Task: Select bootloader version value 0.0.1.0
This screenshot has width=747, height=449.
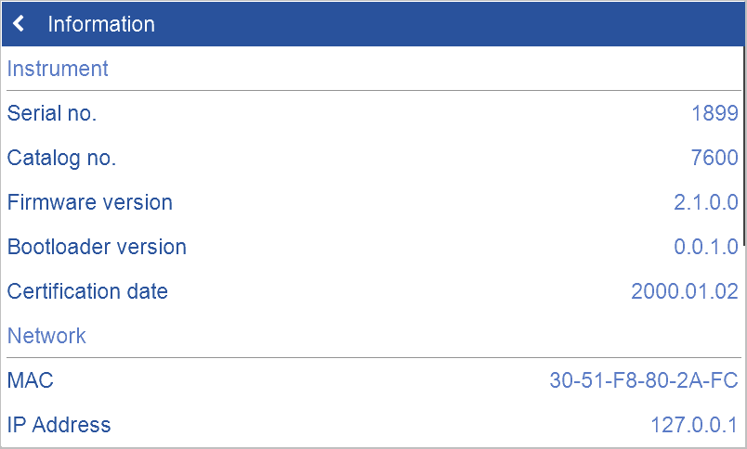Action: (x=705, y=248)
